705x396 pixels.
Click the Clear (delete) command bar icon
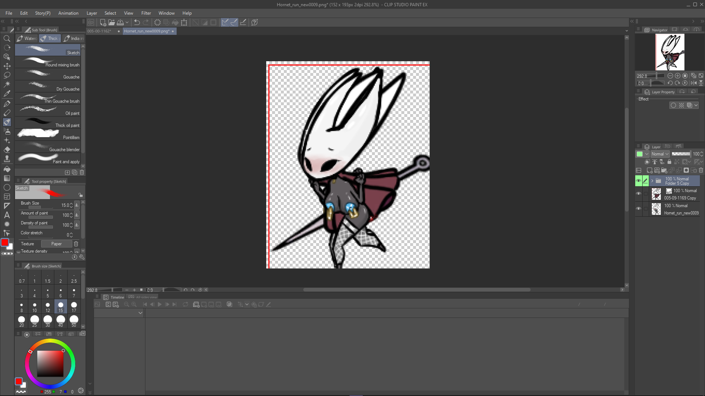coord(158,22)
